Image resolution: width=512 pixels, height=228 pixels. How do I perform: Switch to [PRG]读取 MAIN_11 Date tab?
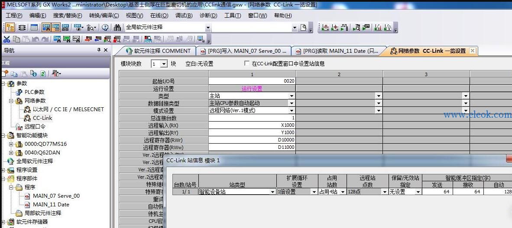click(x=337, y=51)
